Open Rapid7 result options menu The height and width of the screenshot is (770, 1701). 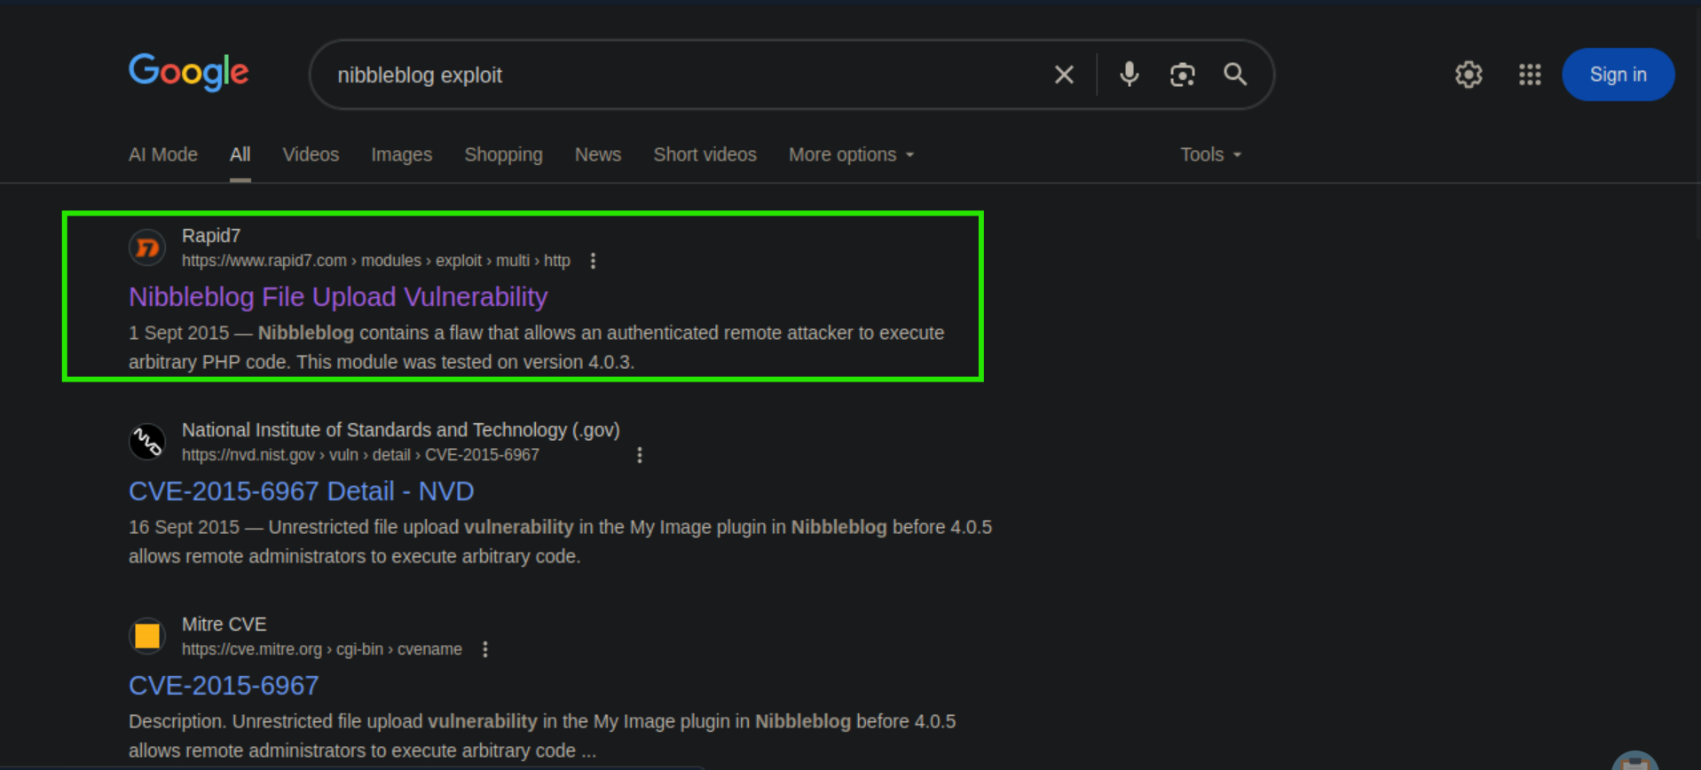[x=593, y=261]
